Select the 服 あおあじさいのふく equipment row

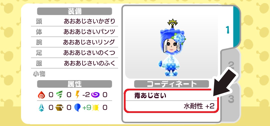pos(75,63)
